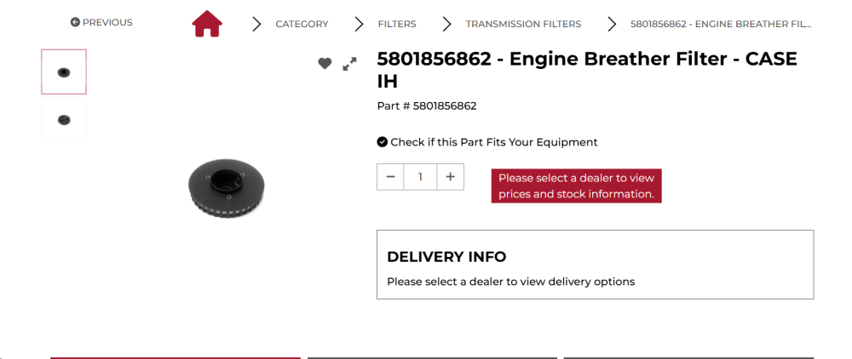Show the second product thumbnail image

(x=64, y=120)
